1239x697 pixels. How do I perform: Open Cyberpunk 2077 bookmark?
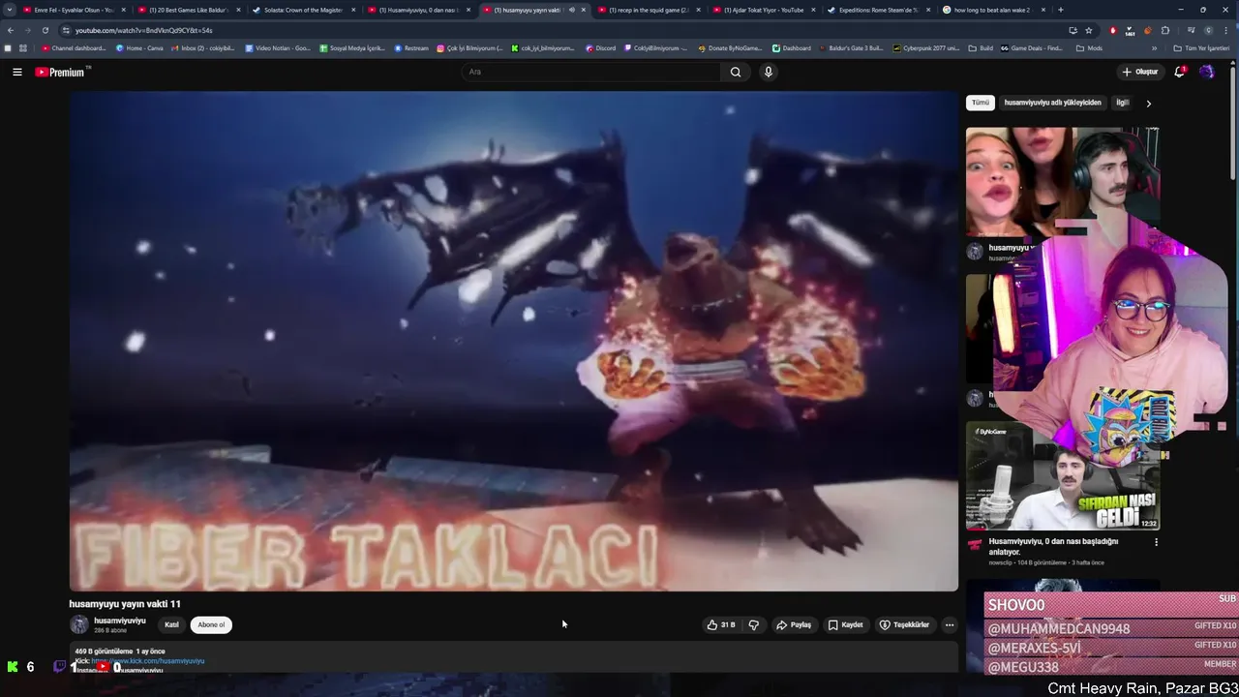pos(926,47)
